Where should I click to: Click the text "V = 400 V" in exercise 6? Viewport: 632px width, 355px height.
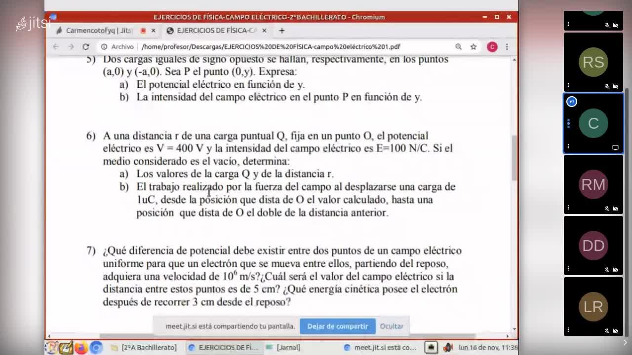(180, 148)
